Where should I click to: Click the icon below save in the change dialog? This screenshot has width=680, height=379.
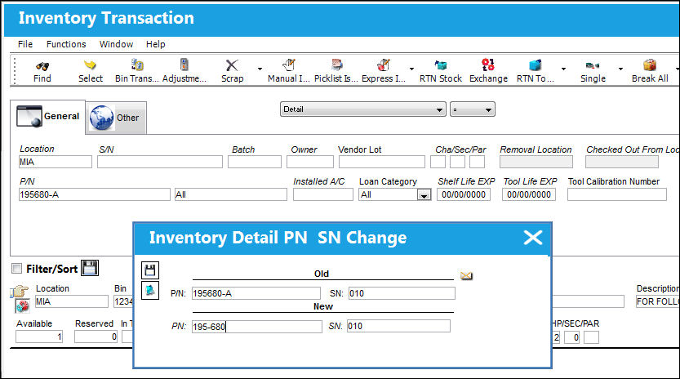pos(150,291)
